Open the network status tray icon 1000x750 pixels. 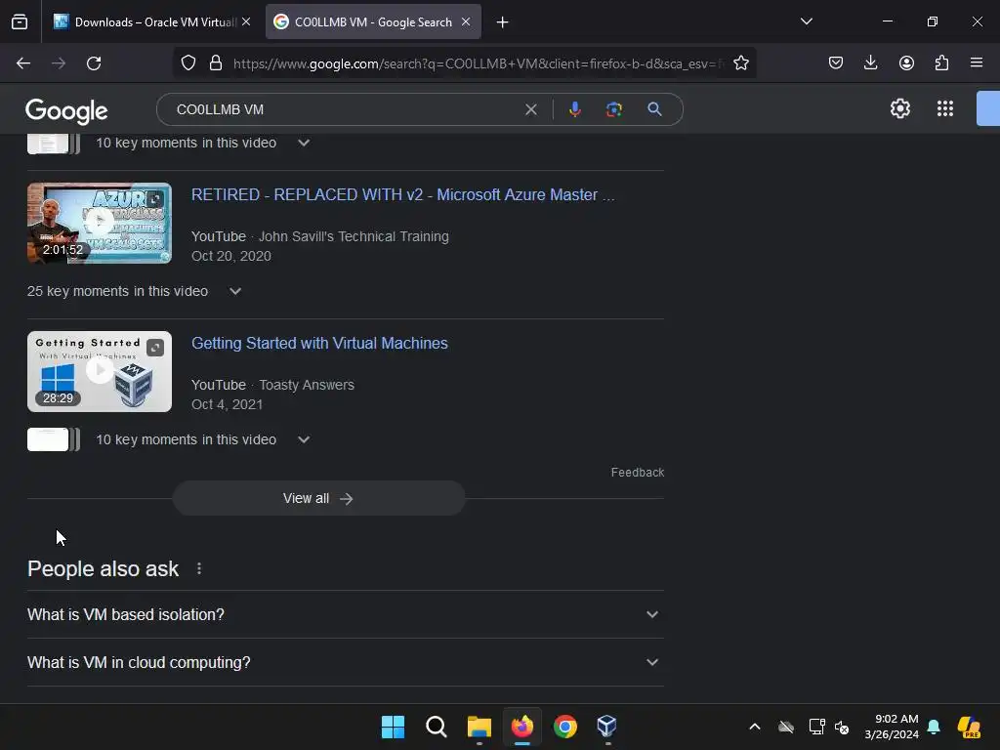[x=816, y=727]
